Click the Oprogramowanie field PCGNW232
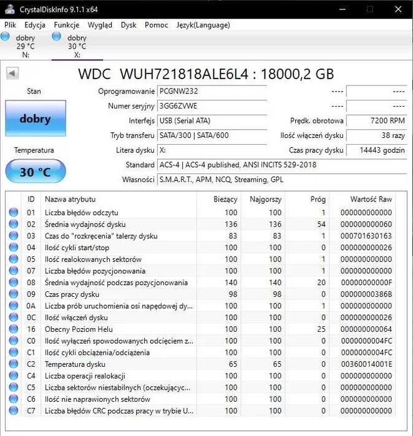This screenshot has width=413, height=436. 212,91
